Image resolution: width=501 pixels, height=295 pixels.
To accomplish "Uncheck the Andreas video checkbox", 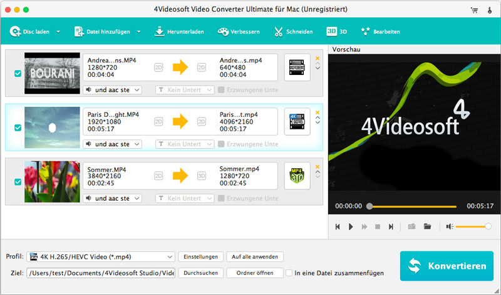I will (x=18, y=73).
